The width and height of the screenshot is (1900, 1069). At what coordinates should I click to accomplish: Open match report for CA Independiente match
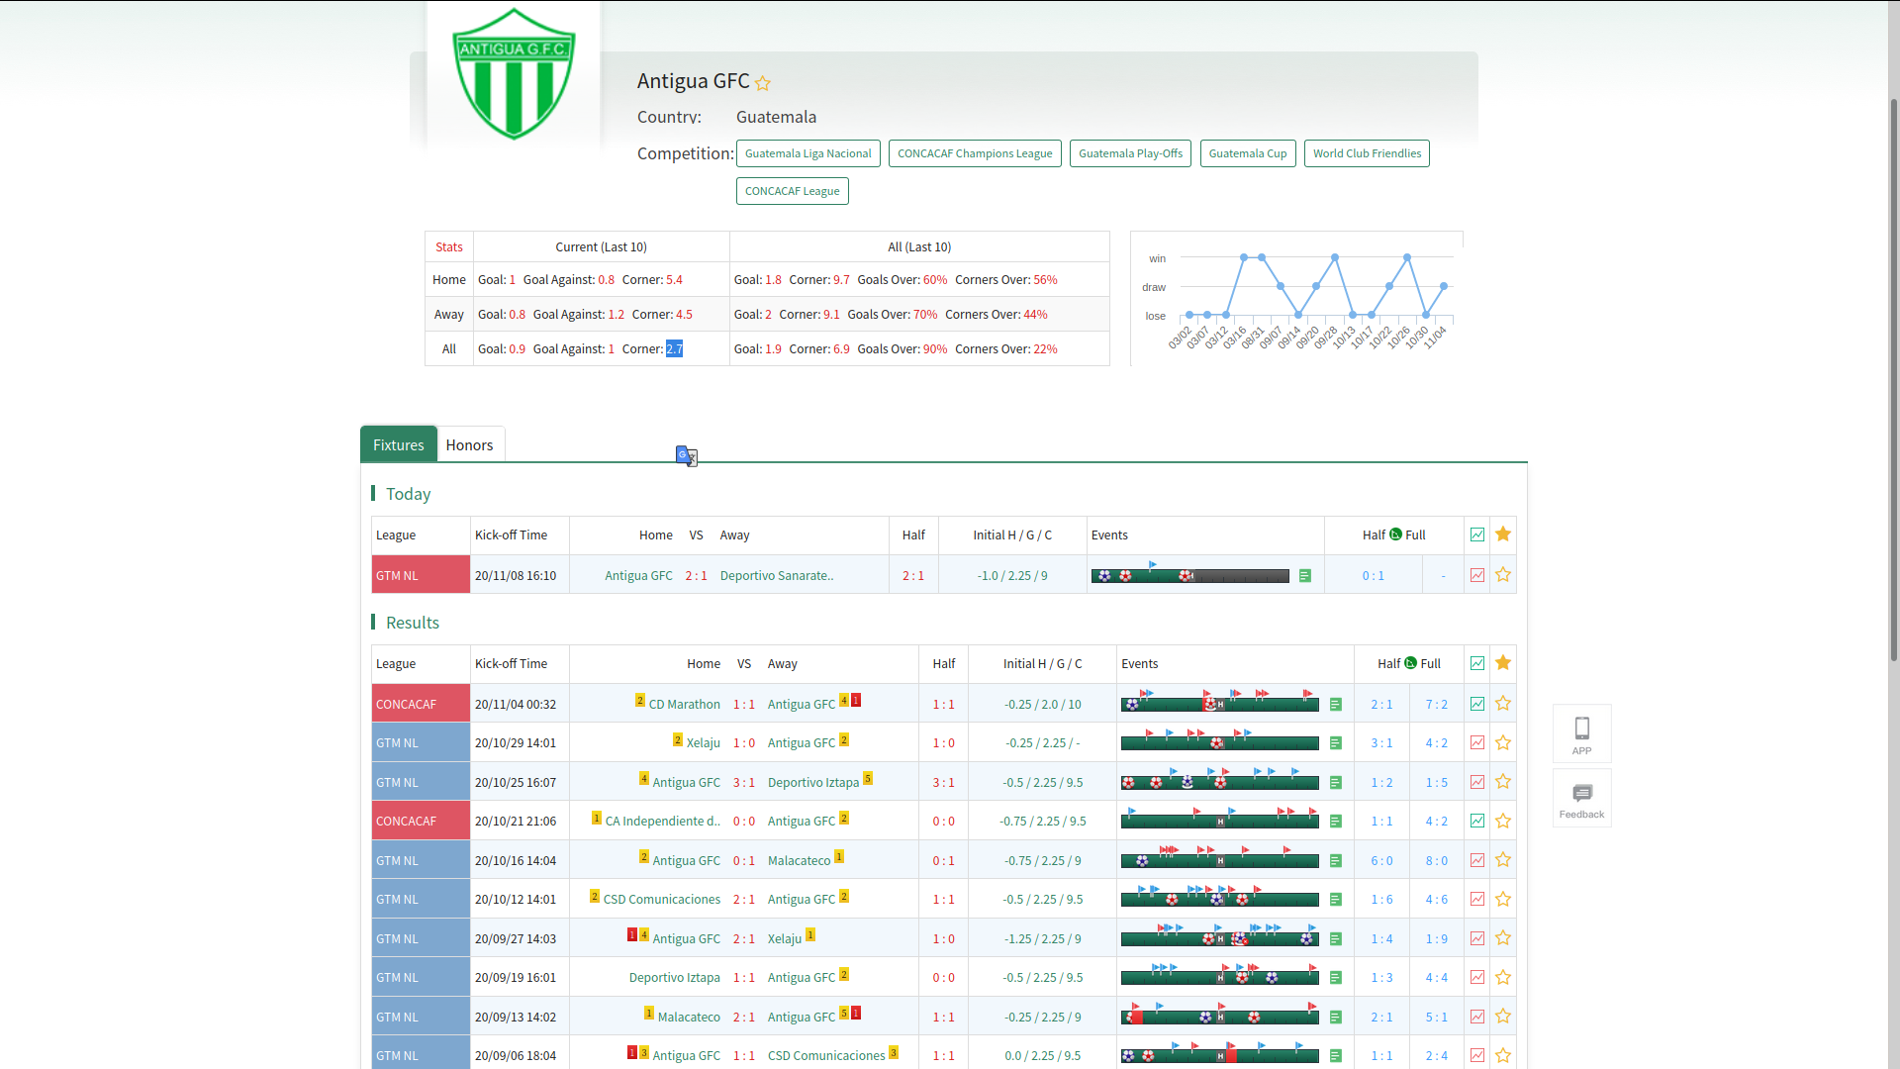pos(1336,822)
